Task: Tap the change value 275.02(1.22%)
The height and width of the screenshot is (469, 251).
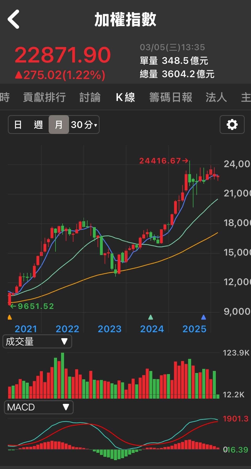Action: tap(60, 75)
